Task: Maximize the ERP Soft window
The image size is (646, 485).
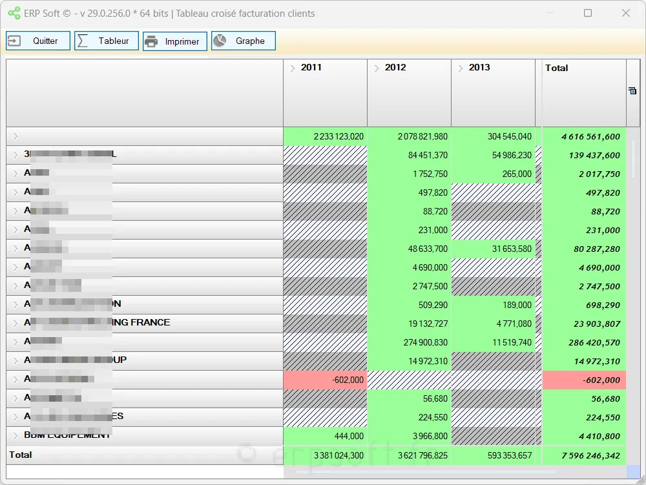Action: coord(588,13)
